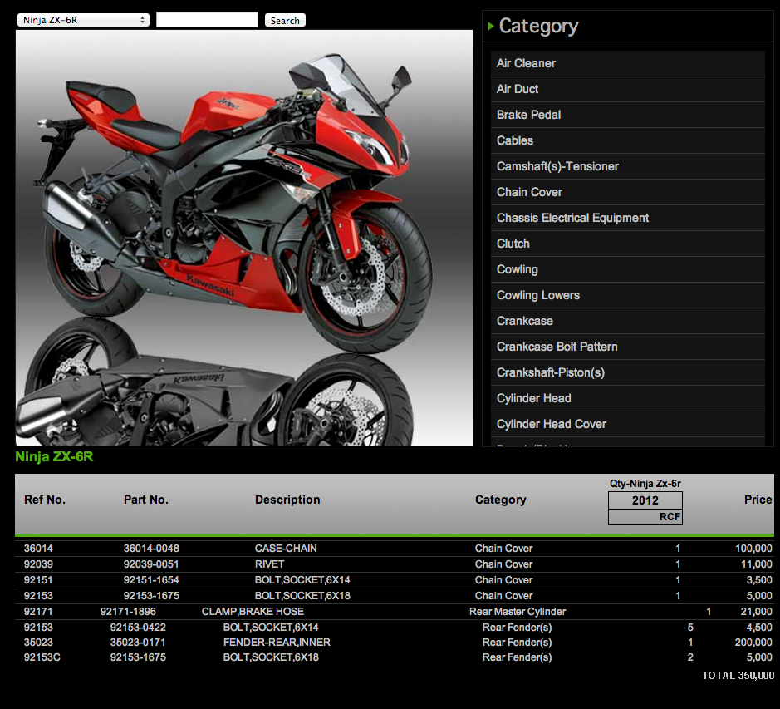Click the RIVET description row
This screenshot has width=780, height=709.
(270, 564)
